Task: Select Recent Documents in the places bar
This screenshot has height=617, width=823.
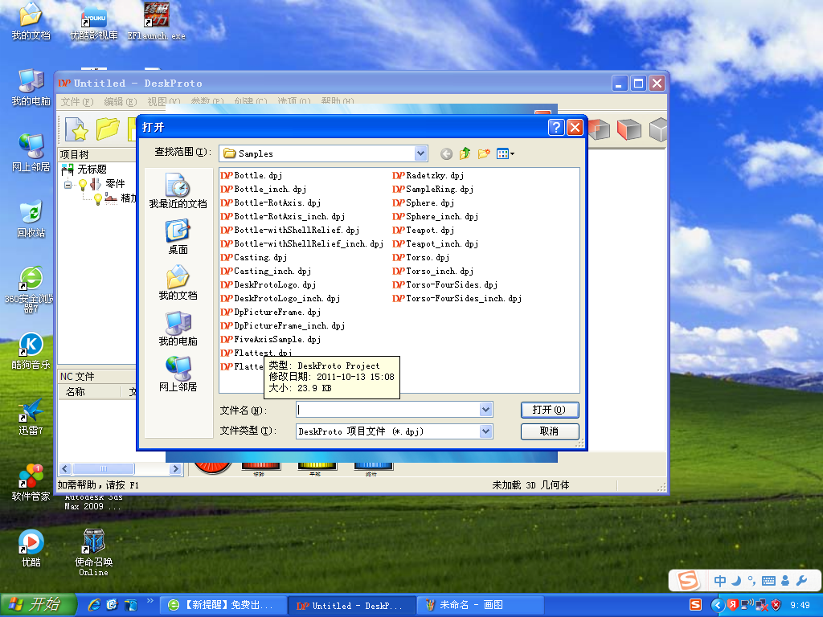Action: [x=178, y=191]
